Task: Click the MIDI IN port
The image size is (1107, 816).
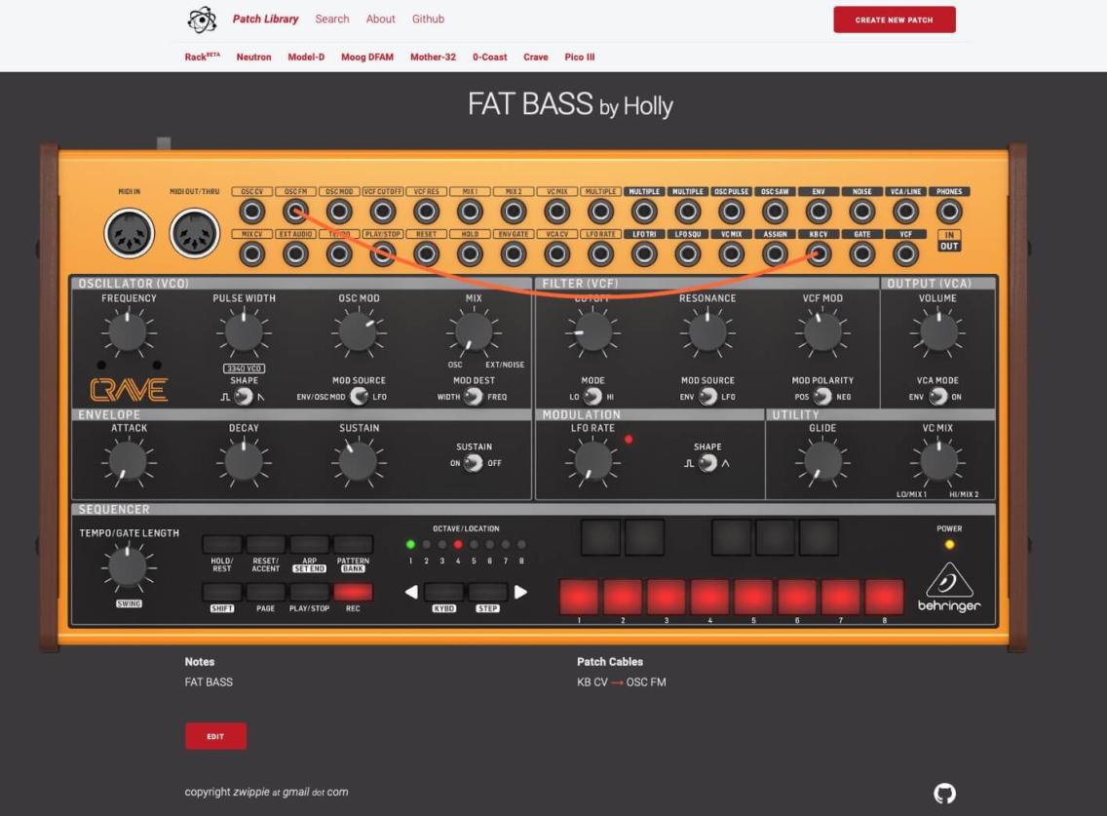Action: click(x=128, y=234)
